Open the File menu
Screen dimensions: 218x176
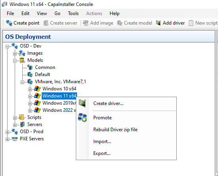tap(10, 13)
